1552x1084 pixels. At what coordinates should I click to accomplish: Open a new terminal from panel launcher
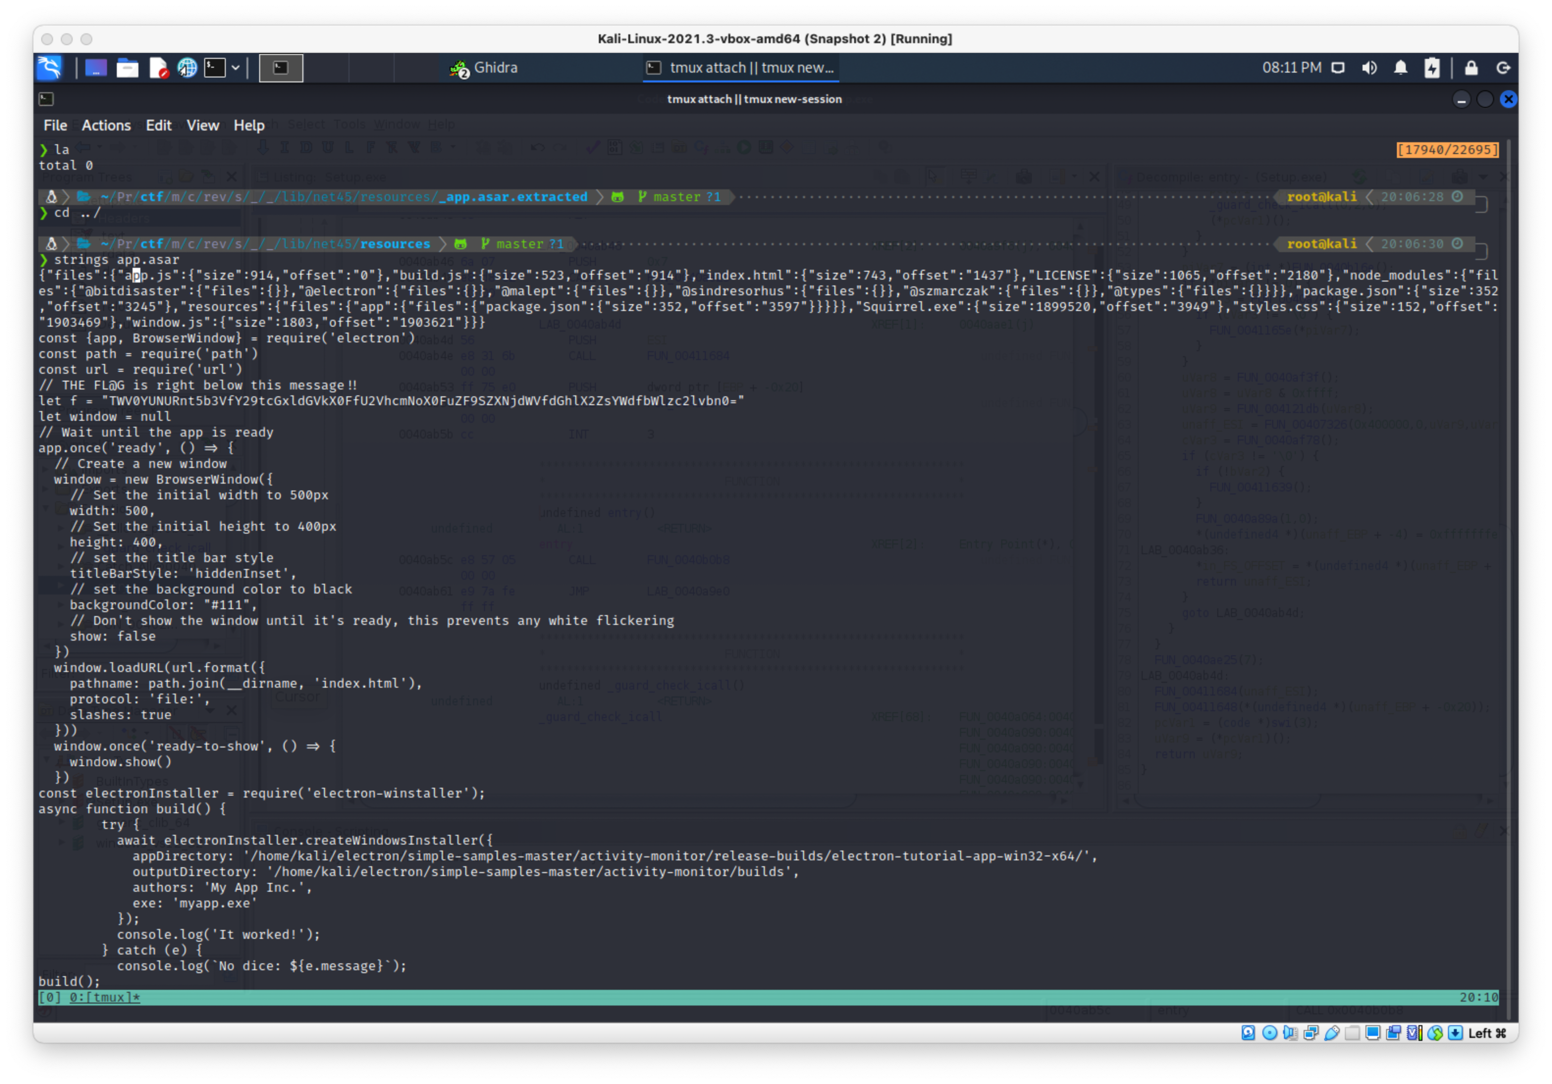click(x=215, y=68)
